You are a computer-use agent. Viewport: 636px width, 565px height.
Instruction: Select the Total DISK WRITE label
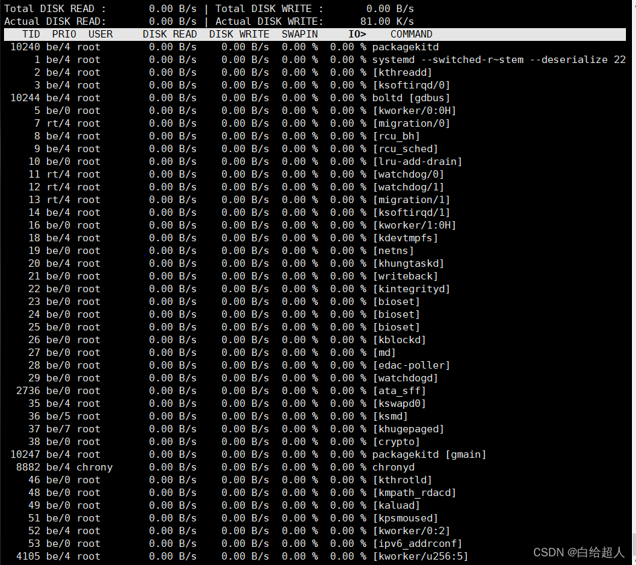[269, 9]
